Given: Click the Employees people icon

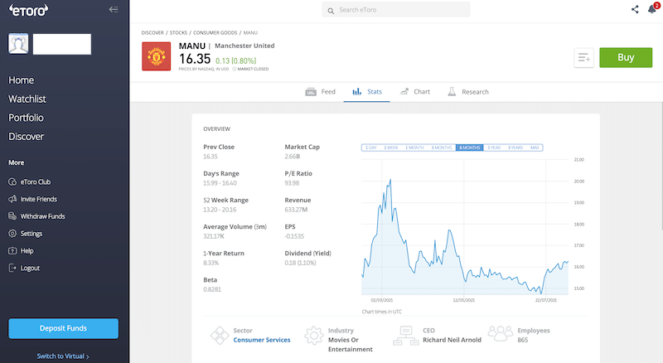Looking at the screenshot, I should [x=501, y=333].
